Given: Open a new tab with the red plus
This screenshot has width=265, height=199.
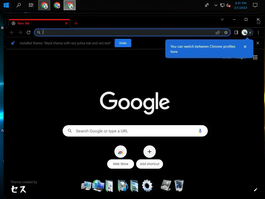Looking at the screenshot, I should click(76, 23).
